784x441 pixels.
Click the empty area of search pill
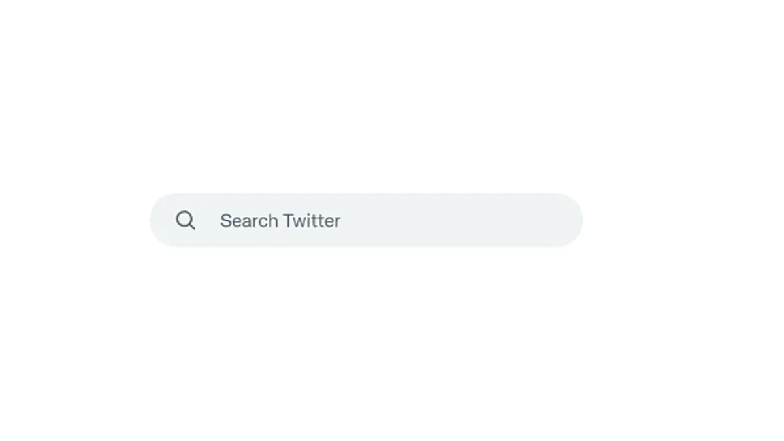pos(457,220)
